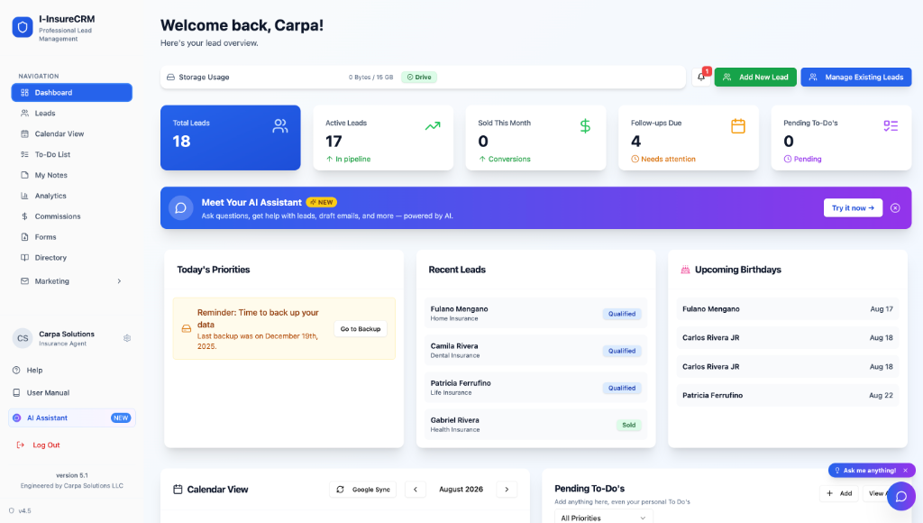Open To-Do List page
The image size is (923, 523).
72,154
